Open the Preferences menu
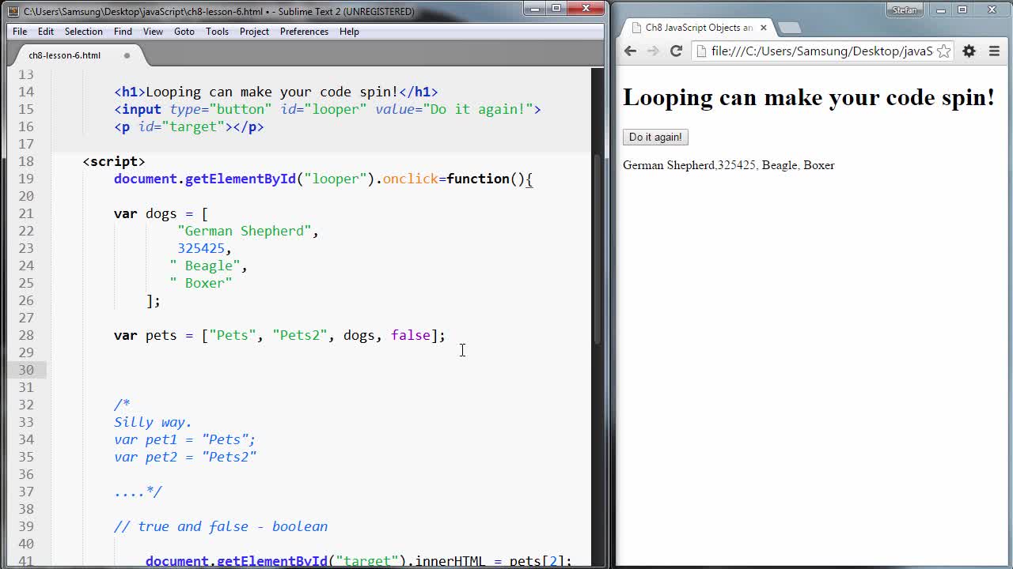The width and height of the screenshot is (1013, 569). click(304, 32)
